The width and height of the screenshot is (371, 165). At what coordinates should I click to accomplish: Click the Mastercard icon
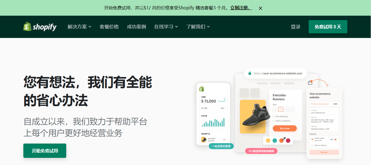336,139
